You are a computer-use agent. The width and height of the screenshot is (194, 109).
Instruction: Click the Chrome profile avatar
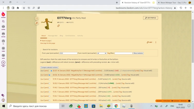(x=8, y=8)
